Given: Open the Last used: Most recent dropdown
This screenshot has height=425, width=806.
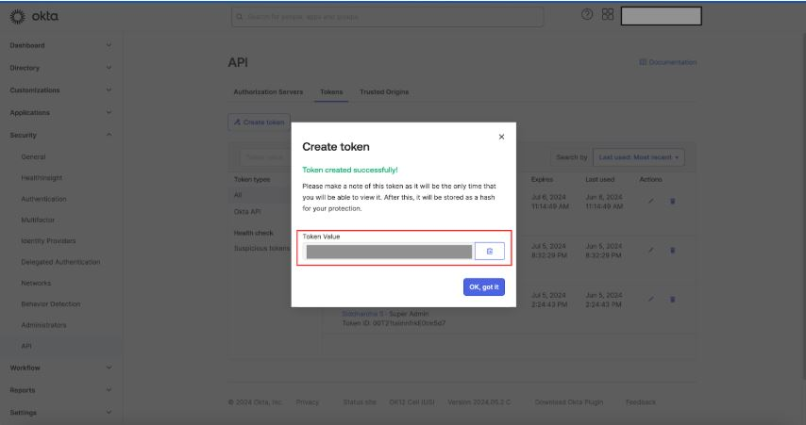Looking at the screenshot, I should click(x=638, y=157).
